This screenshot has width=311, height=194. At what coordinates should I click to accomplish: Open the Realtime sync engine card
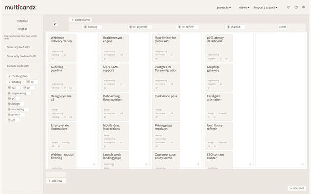115,48
